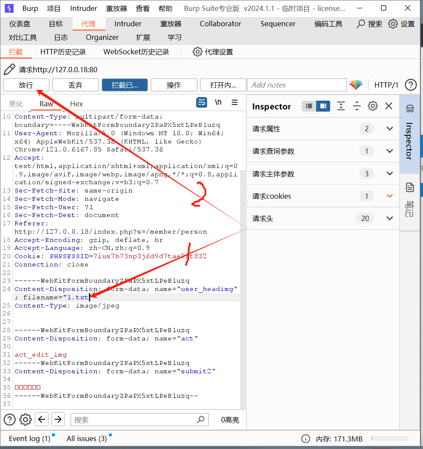Open the Organizer tab
This screenshot has width=423, height=449.
102,37
